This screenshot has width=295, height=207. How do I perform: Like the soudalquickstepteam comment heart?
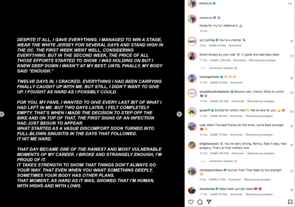pyautogui.click(x=291, y=93)
